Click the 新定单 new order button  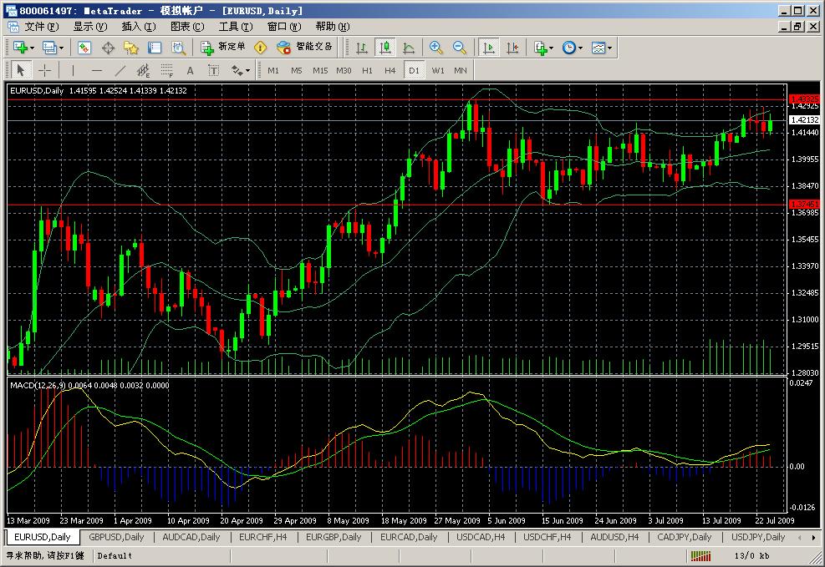[223, 48]
